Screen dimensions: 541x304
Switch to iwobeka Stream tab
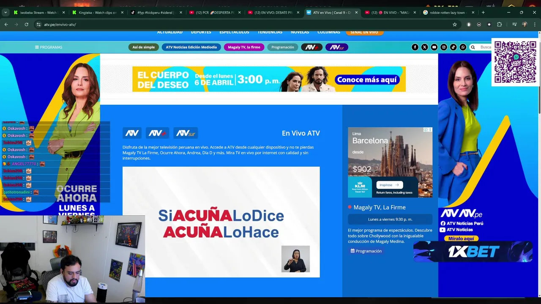tap(39, 13)
